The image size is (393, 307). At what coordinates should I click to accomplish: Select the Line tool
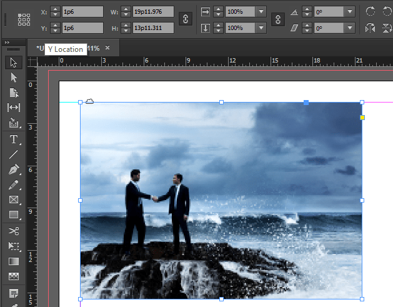pos(14,154)
